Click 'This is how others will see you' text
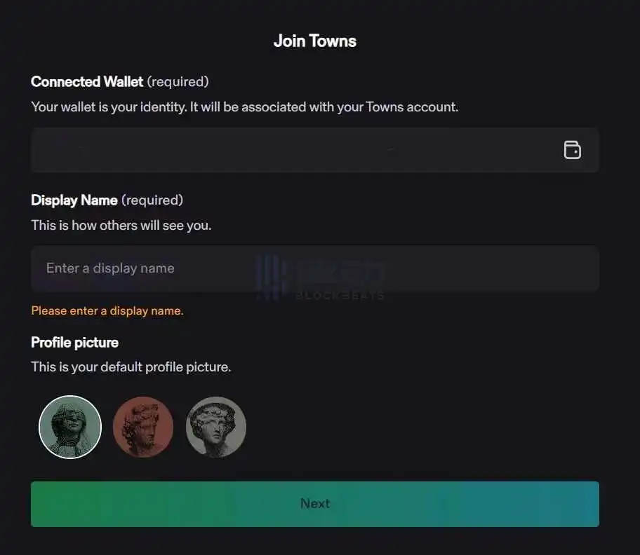640x555 pixels. pos(121,226)
